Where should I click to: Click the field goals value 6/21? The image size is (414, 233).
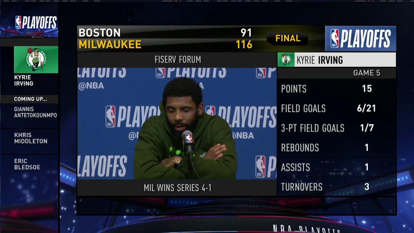tap(367, 108)
